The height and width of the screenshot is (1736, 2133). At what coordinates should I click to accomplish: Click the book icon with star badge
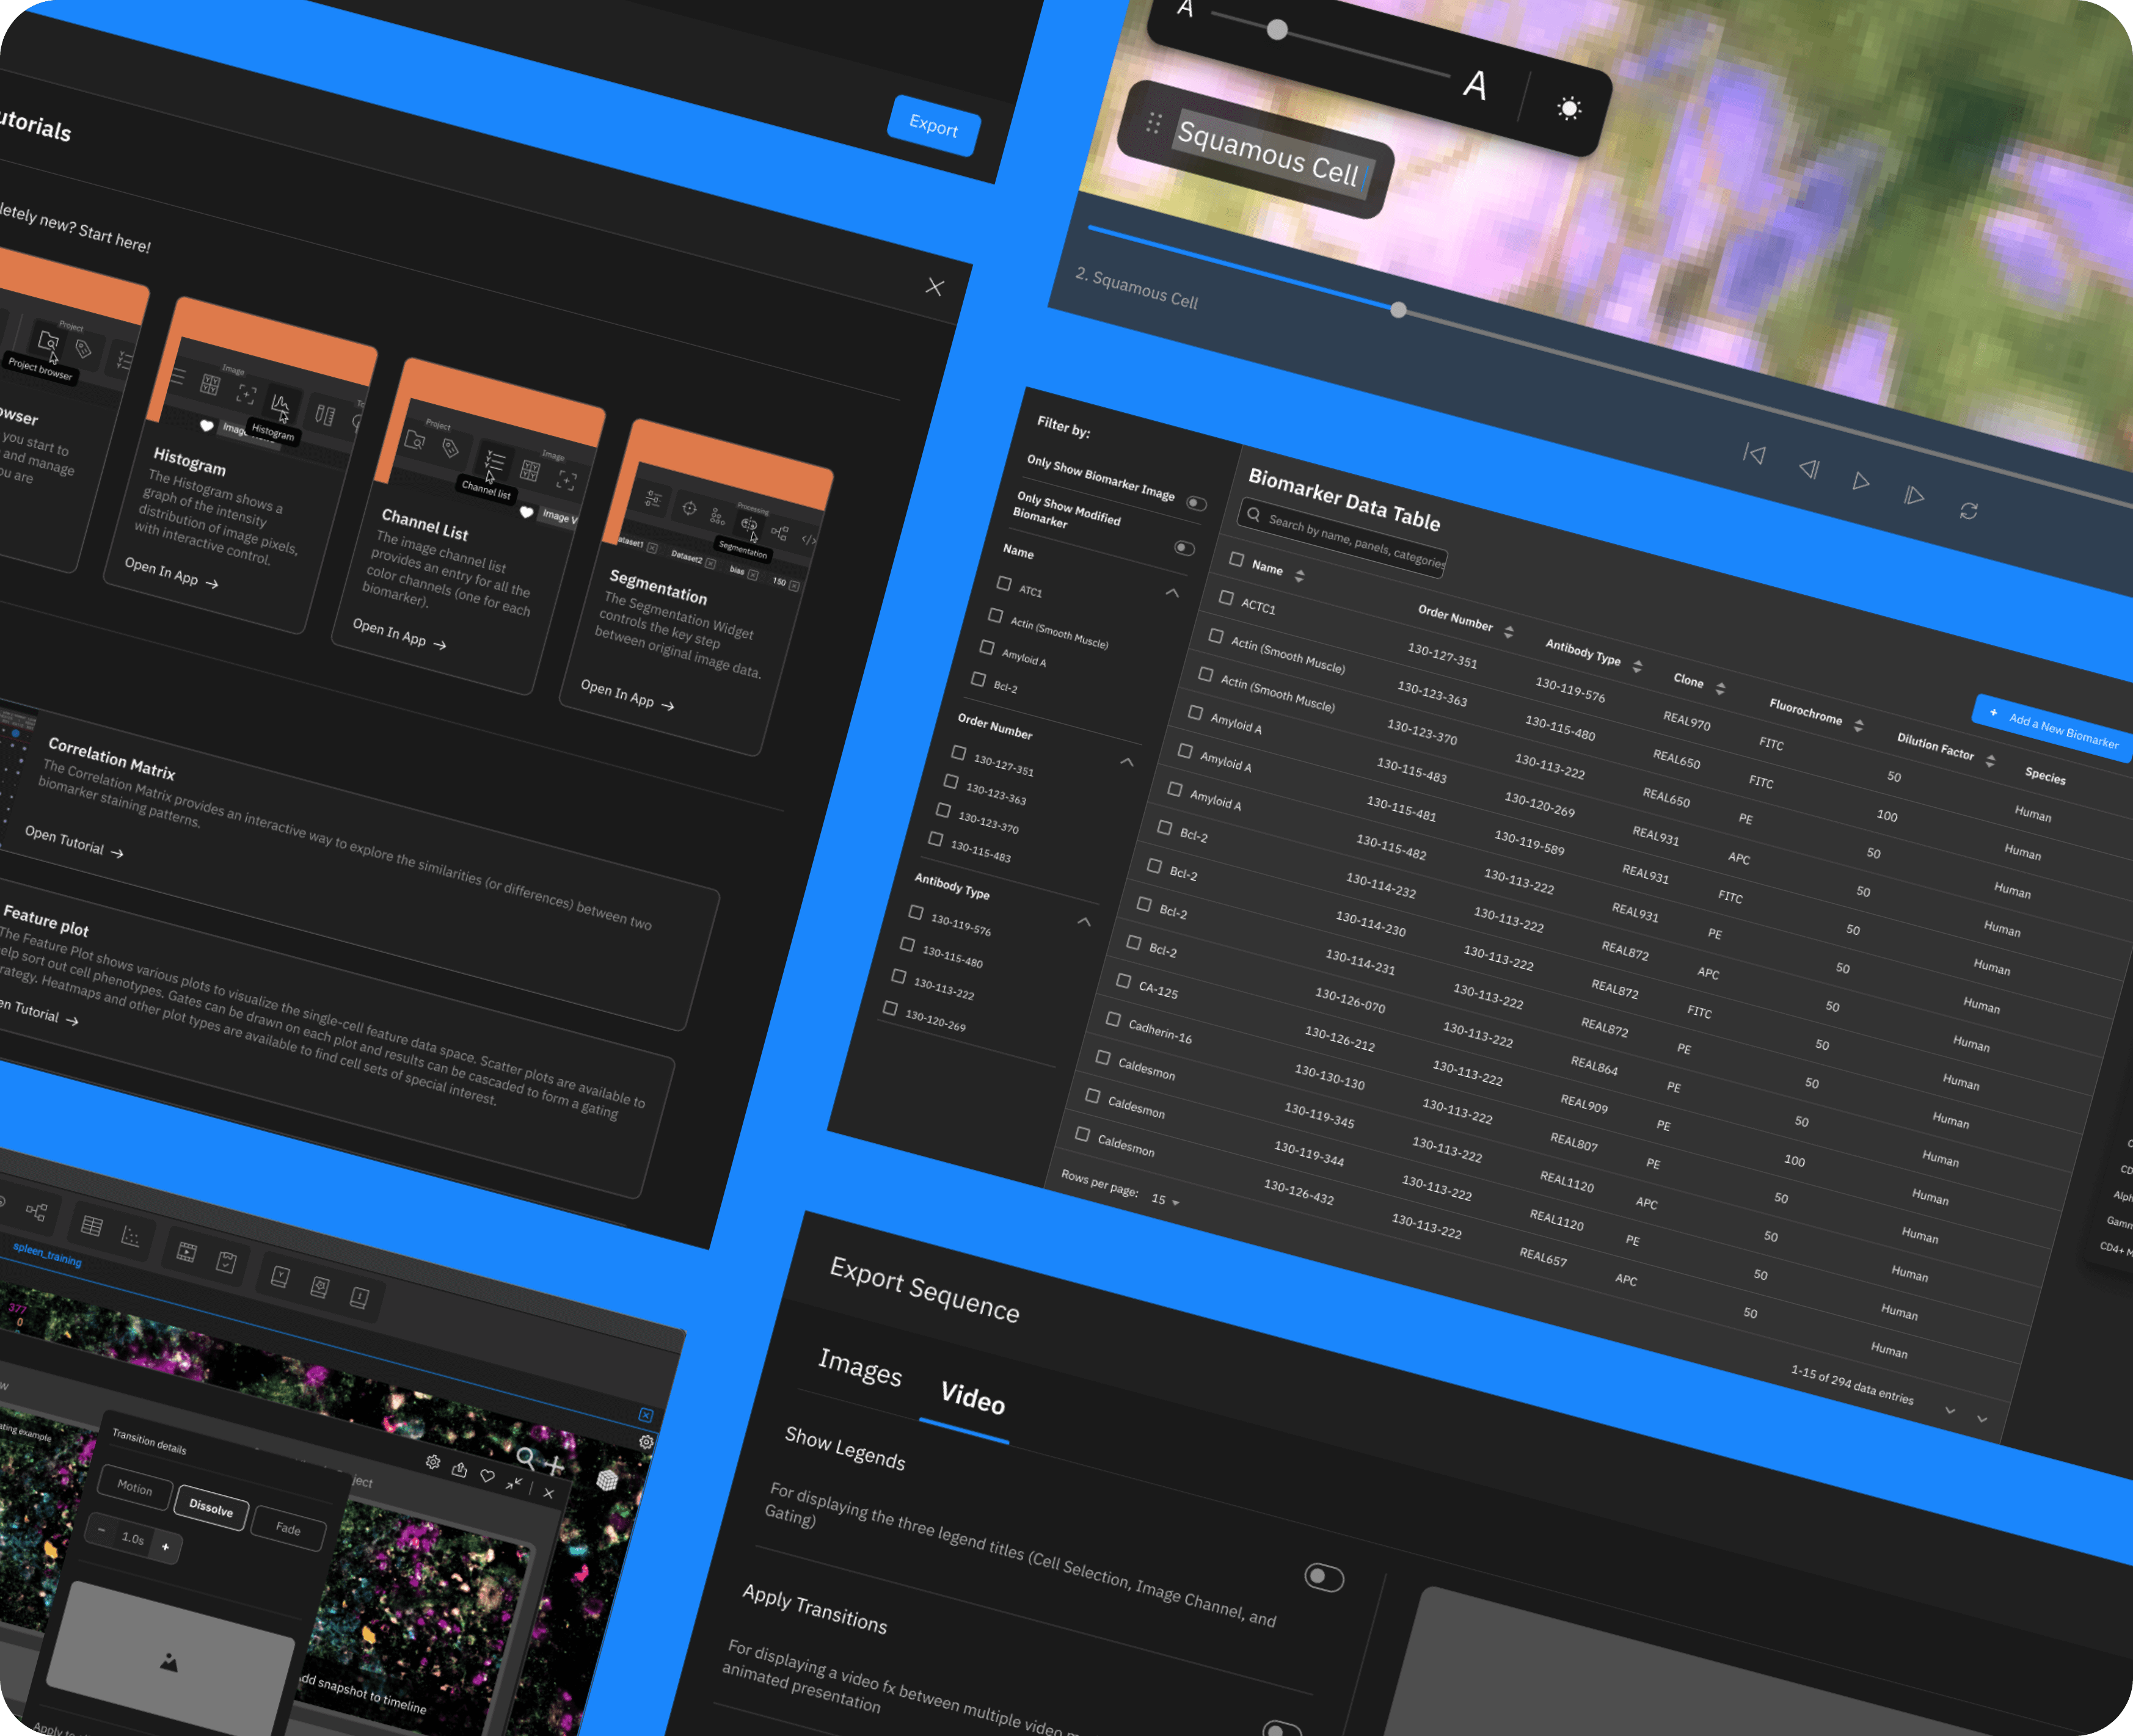point(319,1287)
